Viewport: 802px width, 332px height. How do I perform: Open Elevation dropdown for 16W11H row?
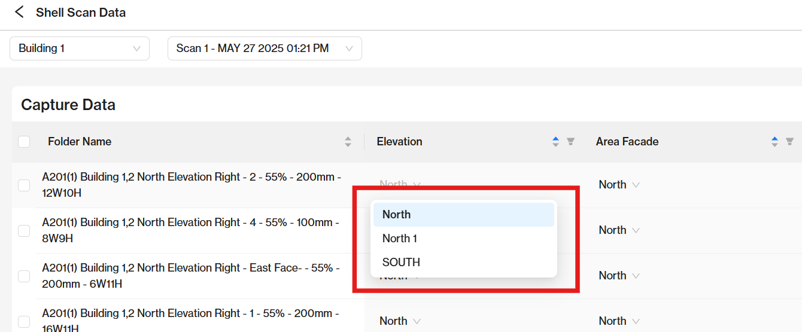[x=400, y=321]
